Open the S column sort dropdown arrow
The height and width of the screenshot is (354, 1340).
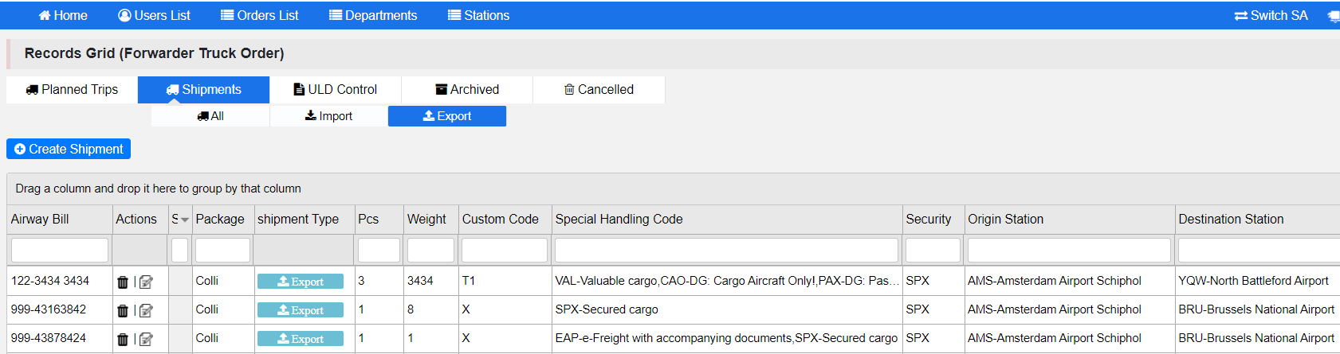point(185,220)
